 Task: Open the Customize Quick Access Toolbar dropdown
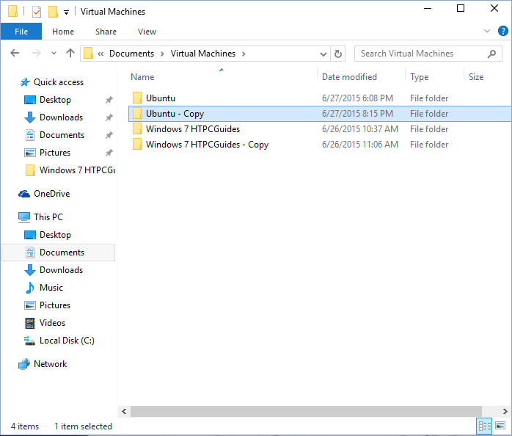66,12
